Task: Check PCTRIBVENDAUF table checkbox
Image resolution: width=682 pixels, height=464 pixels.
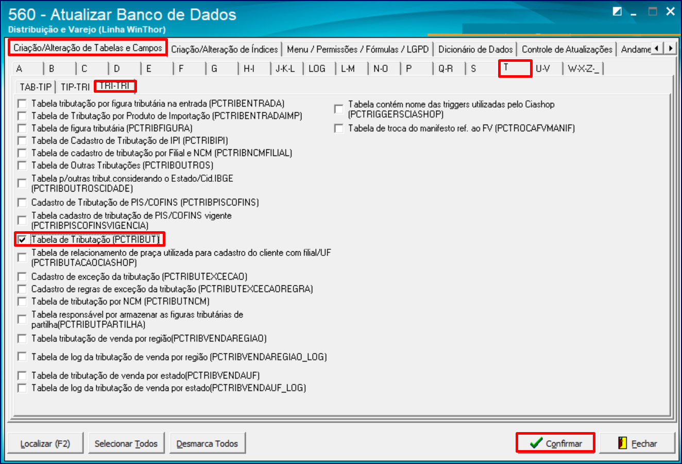Action: 22,375
